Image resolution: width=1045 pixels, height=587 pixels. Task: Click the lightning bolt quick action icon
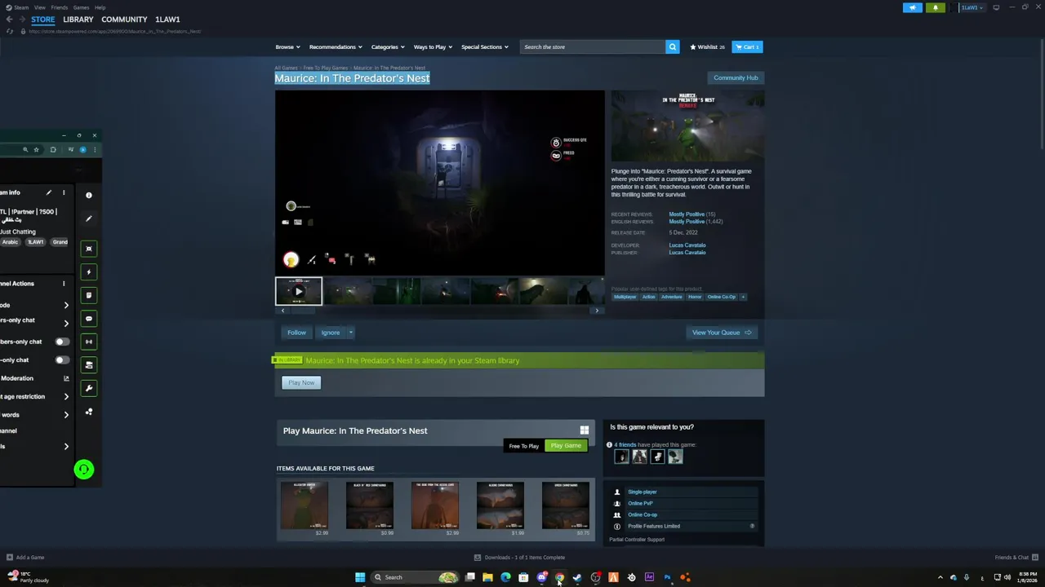click(89, 271)
